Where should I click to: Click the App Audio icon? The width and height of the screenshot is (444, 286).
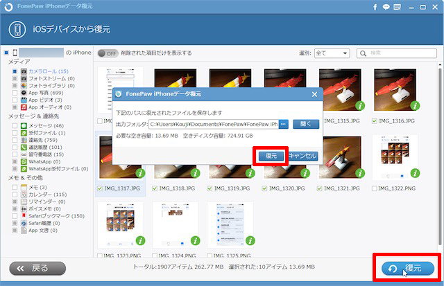[24, 107]
